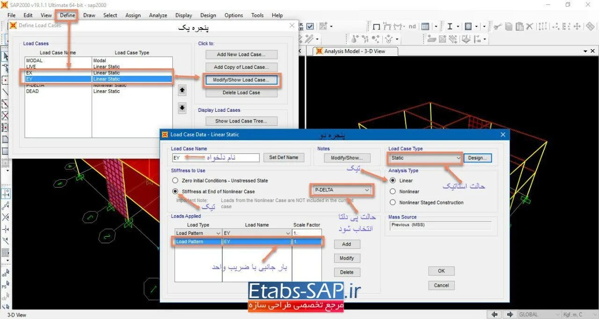This screenshot has width=599, height=319.
Task: Click the left arrow icon in status bar
Action: click(495, 314)
